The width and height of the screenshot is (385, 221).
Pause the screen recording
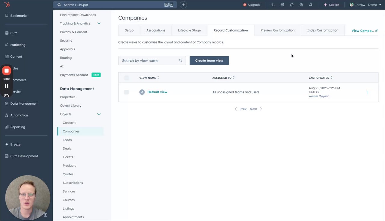coord(7,86)
